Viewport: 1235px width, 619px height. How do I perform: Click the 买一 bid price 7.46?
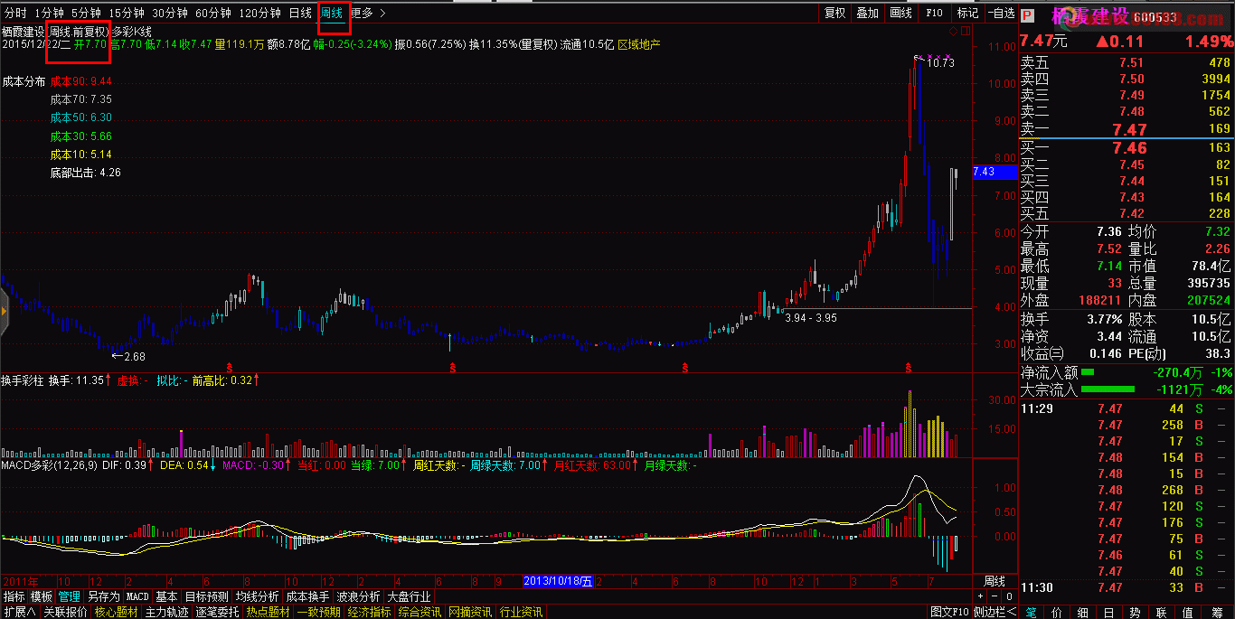1130,148
